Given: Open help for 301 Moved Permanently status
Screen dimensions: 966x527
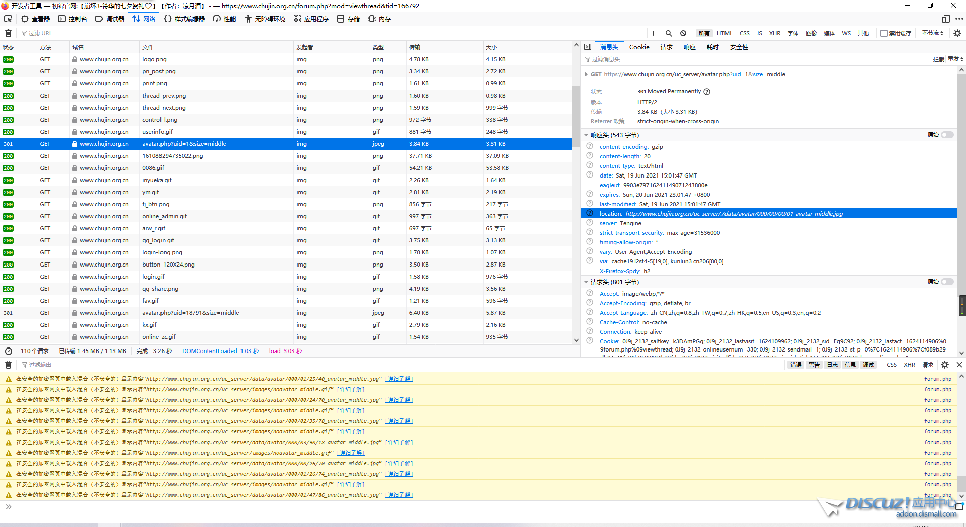Looking at the screenshot, I should [707, 92].
